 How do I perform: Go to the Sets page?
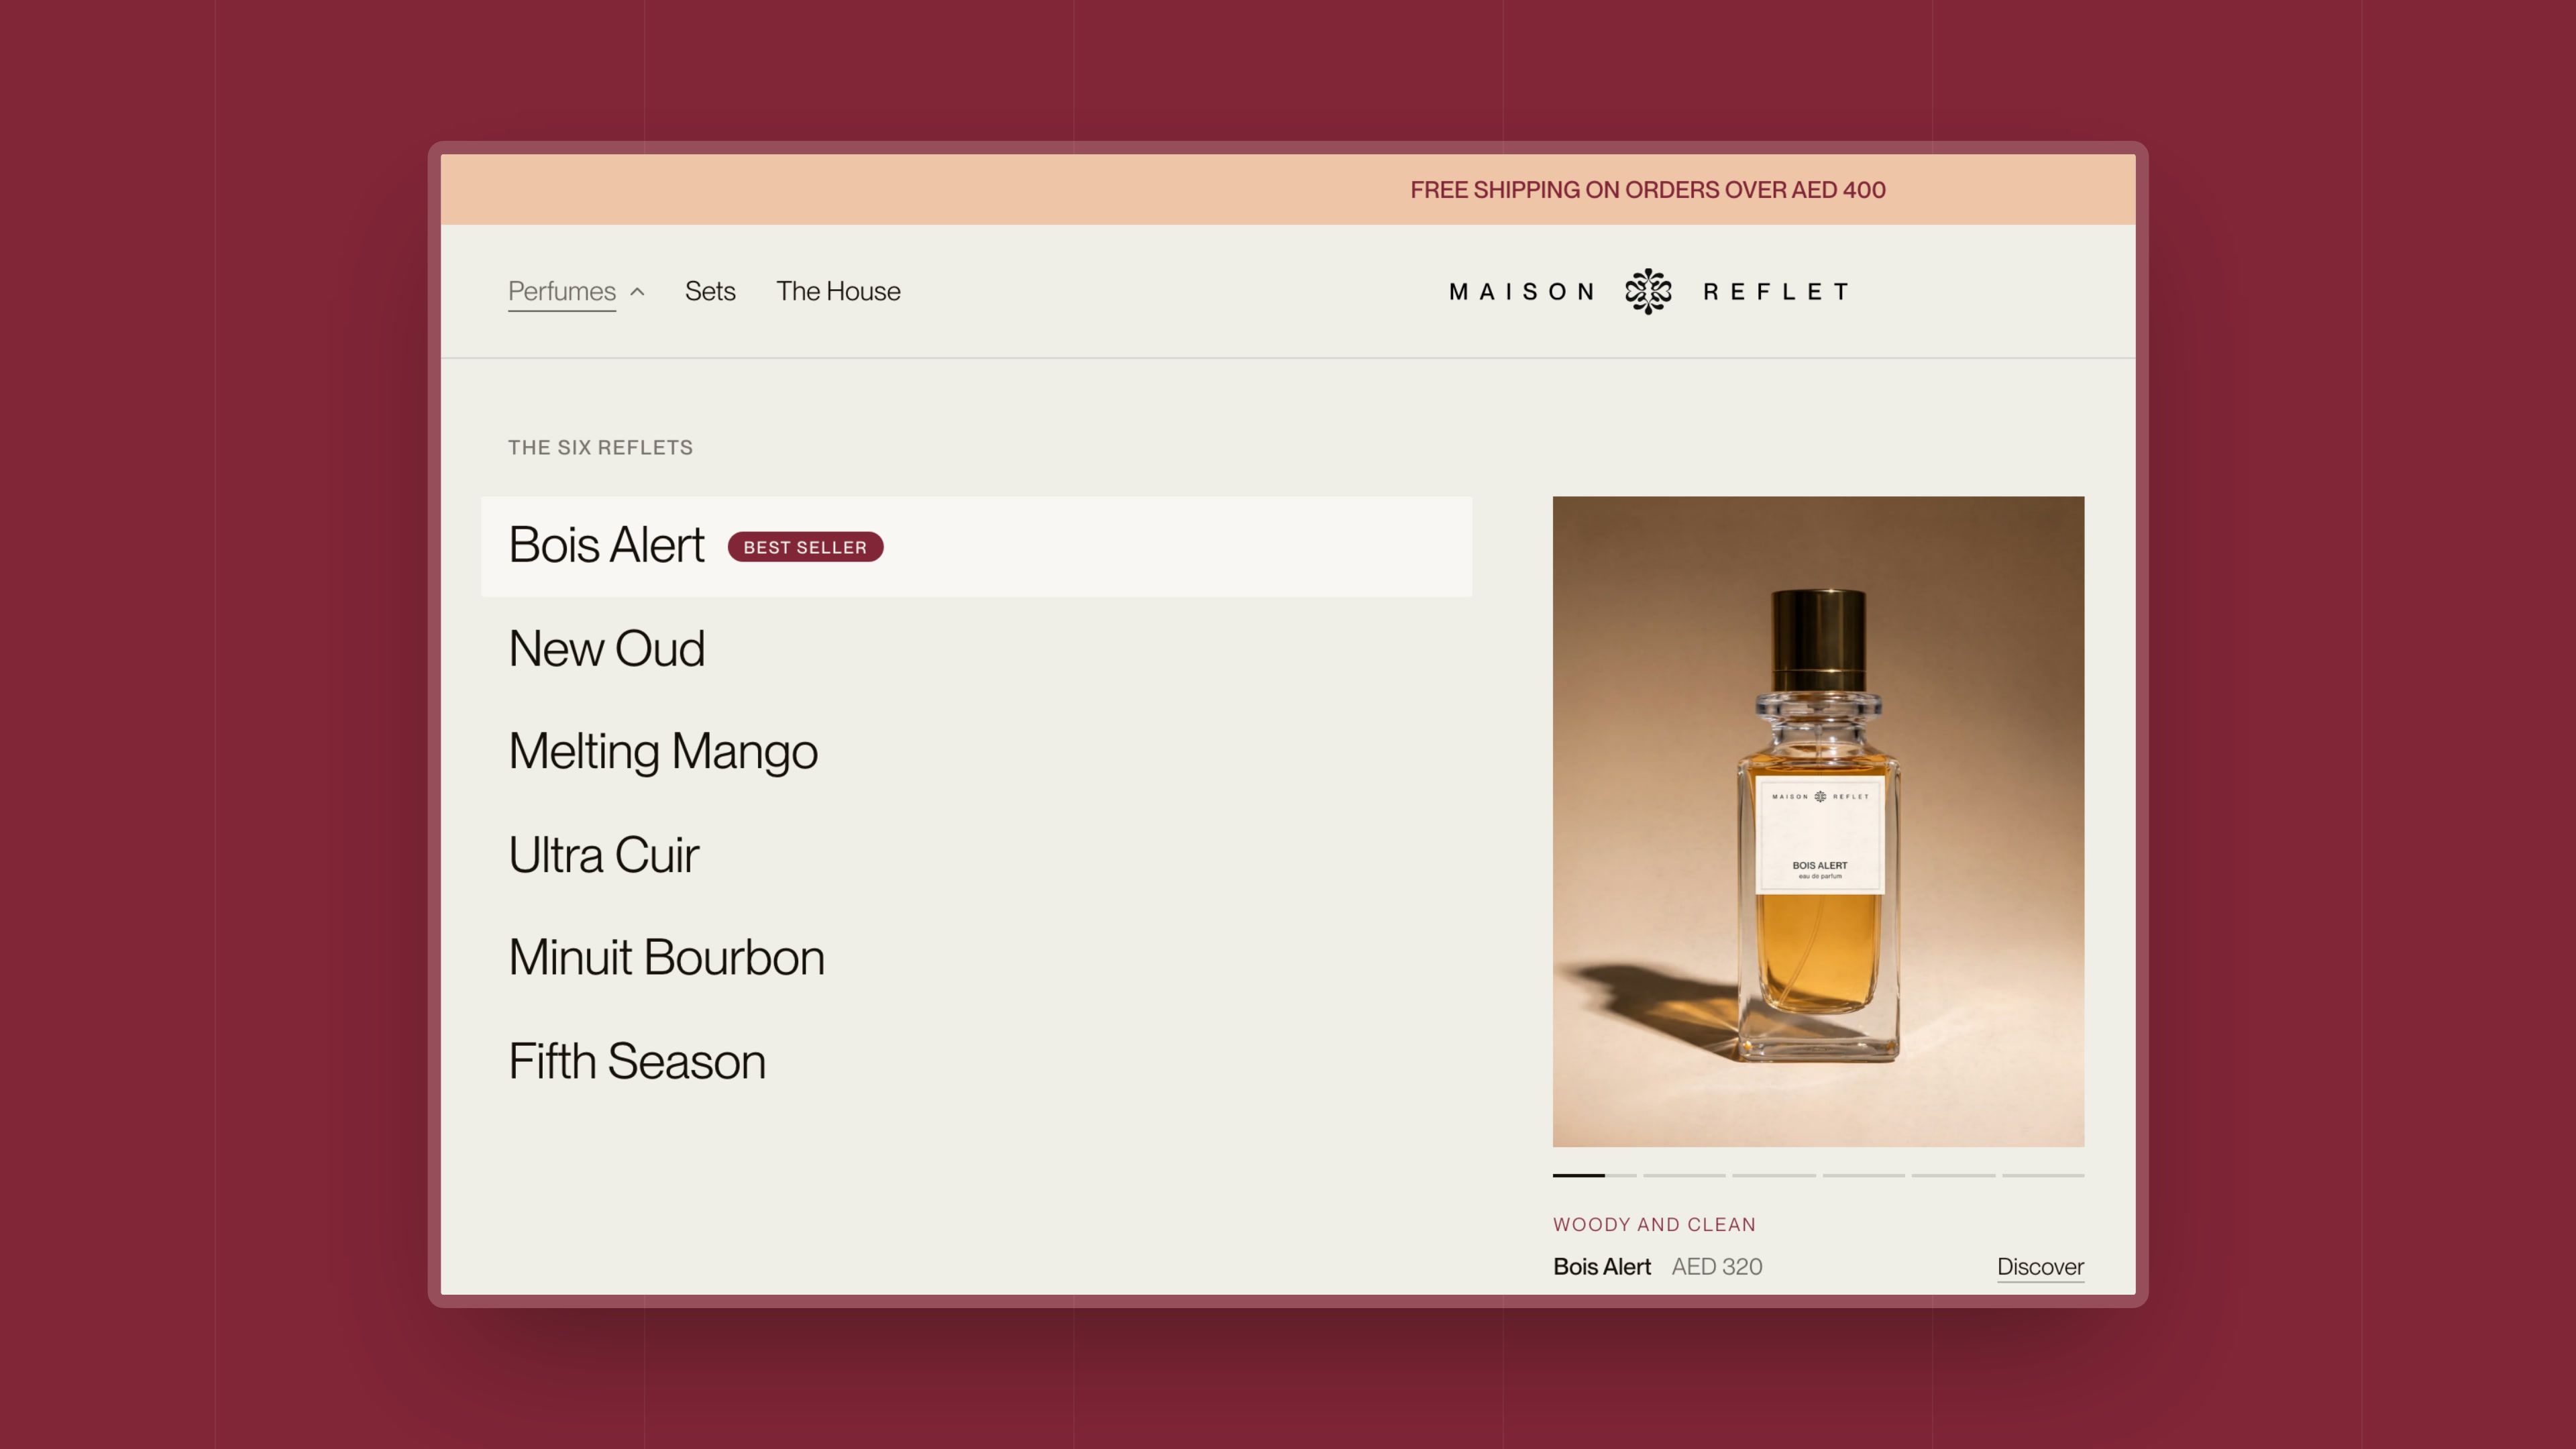[x=710, y=291]
